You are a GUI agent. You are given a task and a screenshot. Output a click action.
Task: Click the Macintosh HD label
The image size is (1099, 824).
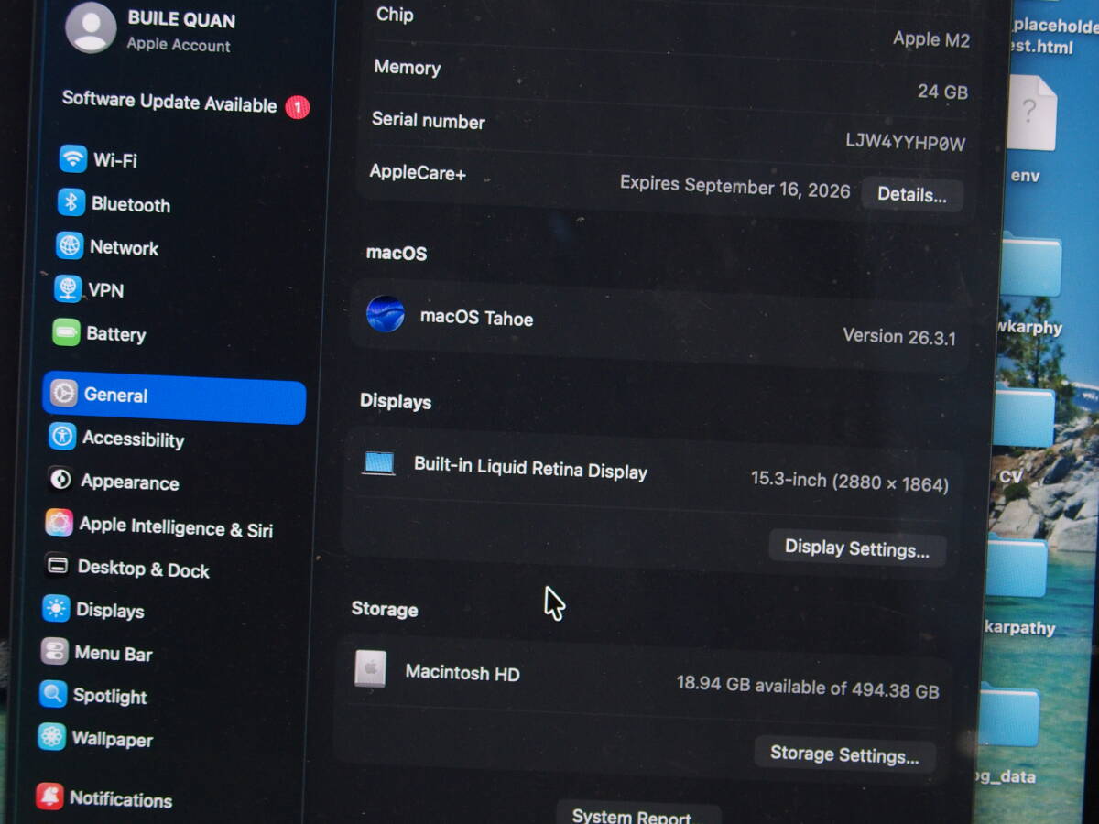tap(462, 673)
